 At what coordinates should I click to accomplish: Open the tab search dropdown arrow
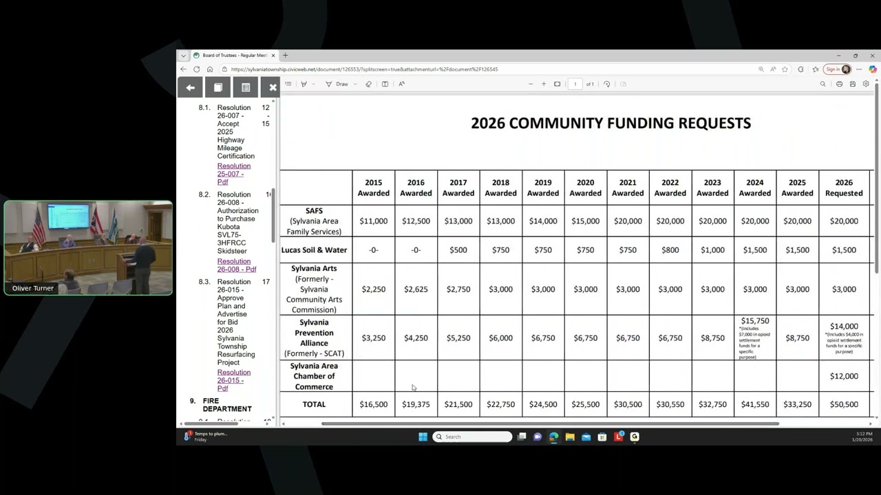tap(183, 56)
